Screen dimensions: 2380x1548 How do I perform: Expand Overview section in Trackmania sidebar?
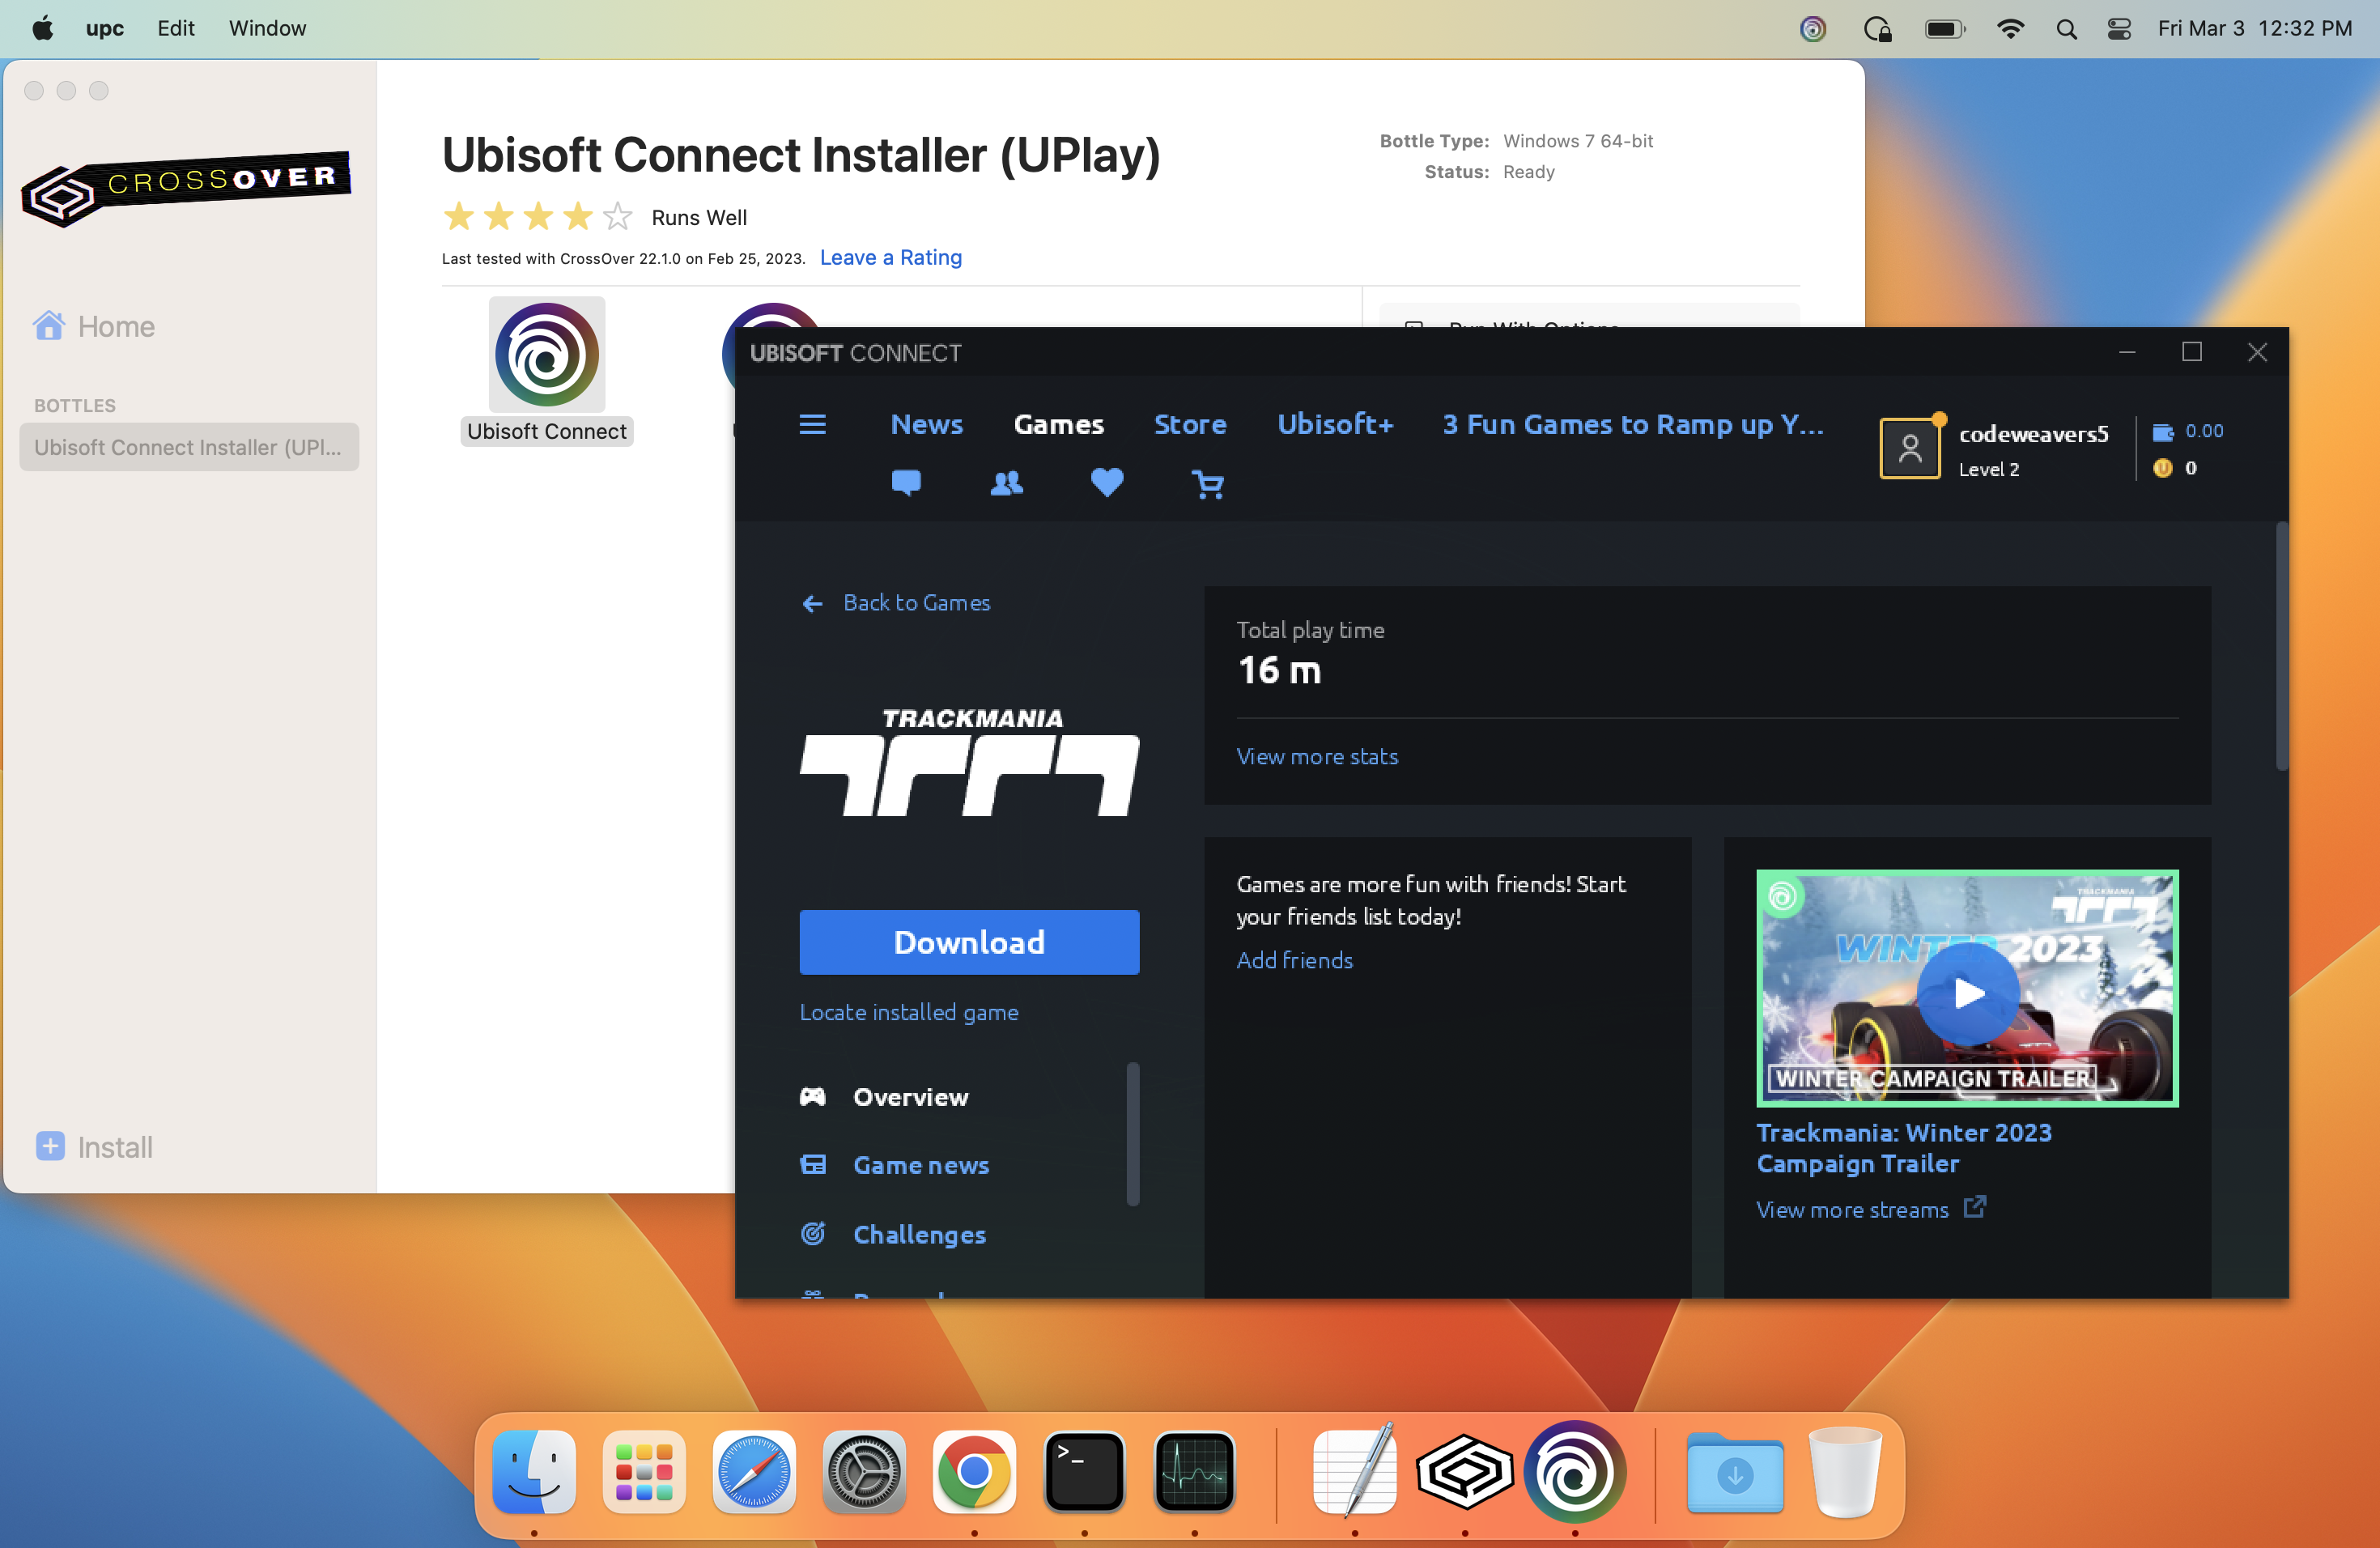(x=909, y=1095)
